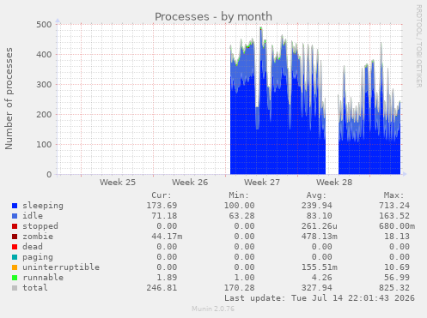Click the paging legend color swatch
Screen dimensions: 427x318
click(x=15, y=257)
